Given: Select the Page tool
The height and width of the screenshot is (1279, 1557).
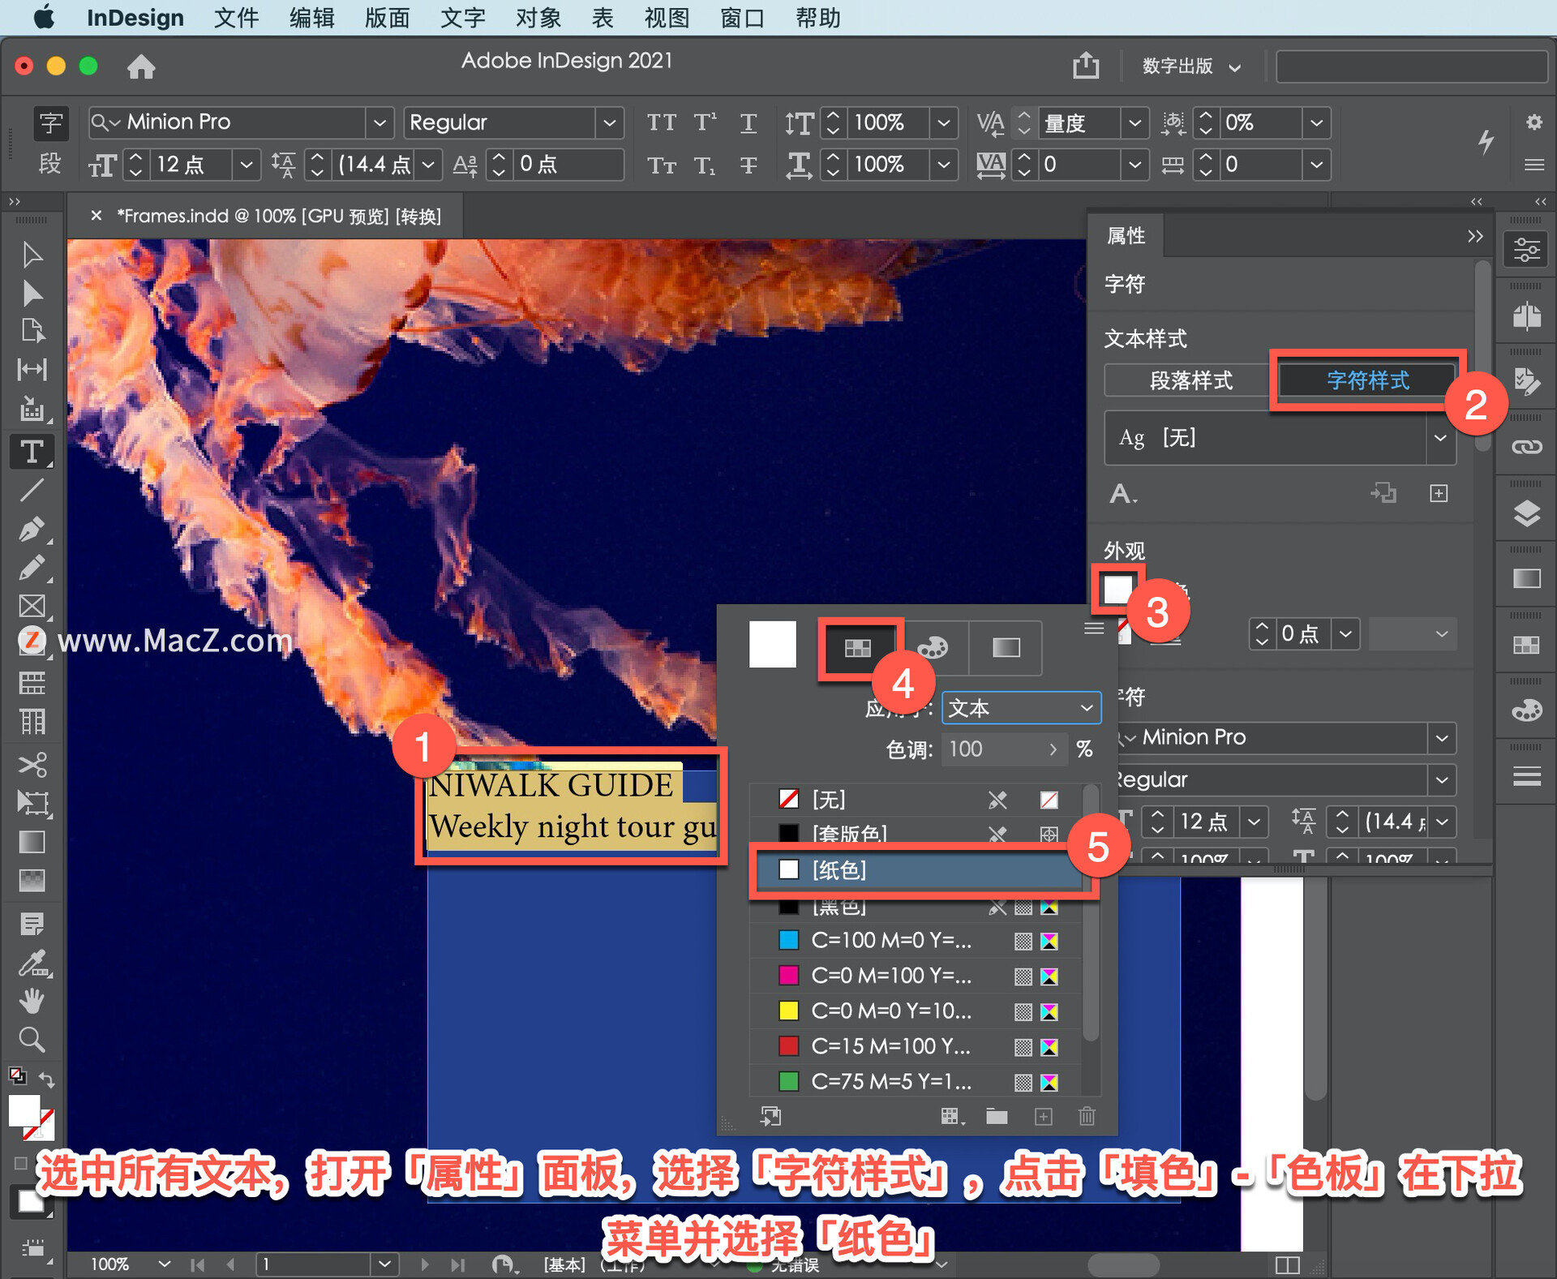Looking at the screenshot, I should [x=32, y=331].
